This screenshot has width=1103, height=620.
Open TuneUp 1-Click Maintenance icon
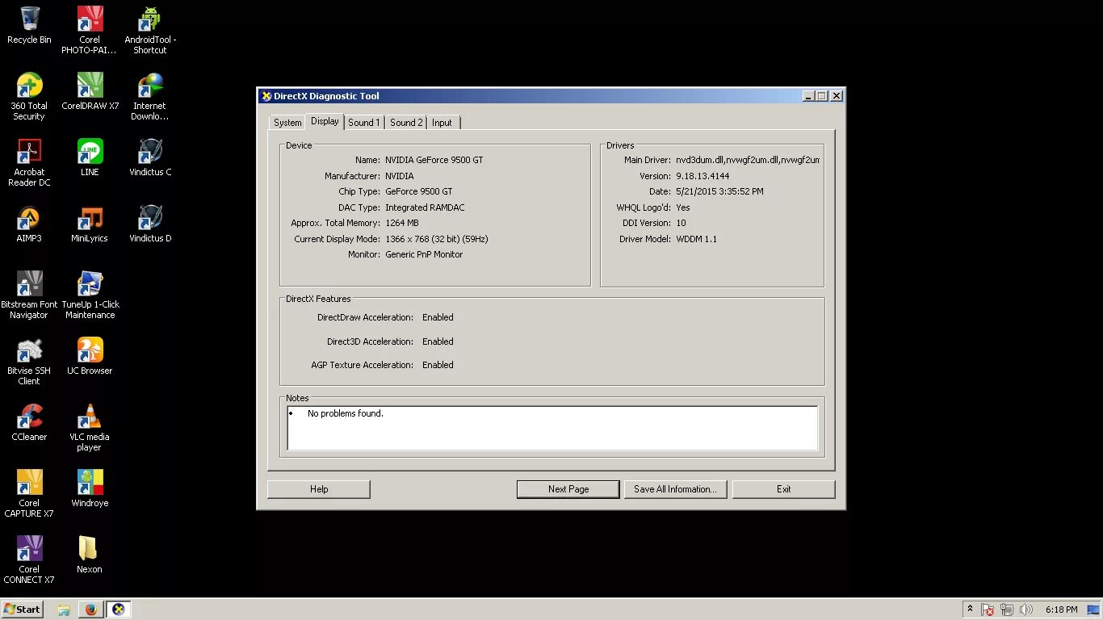[90, 295]
